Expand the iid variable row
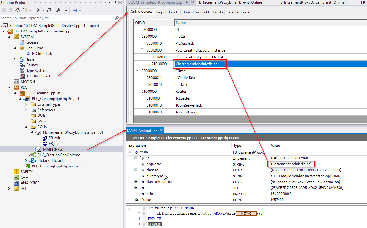This screenshot has width=367, height=228. 136,187
